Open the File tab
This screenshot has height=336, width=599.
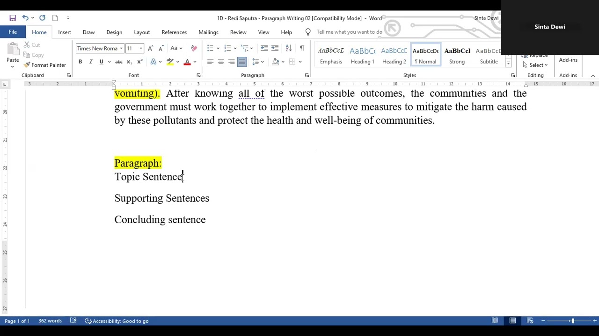[13, 32]
